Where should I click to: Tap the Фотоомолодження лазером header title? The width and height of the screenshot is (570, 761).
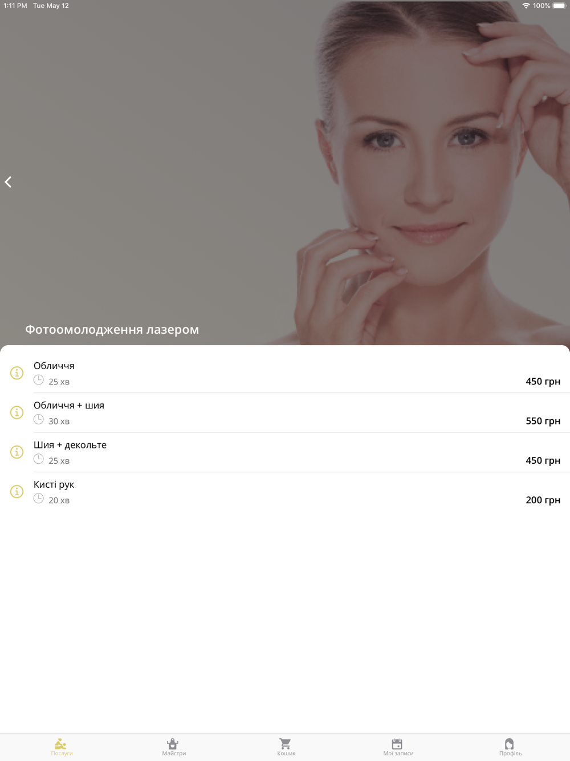pos(112,329)
